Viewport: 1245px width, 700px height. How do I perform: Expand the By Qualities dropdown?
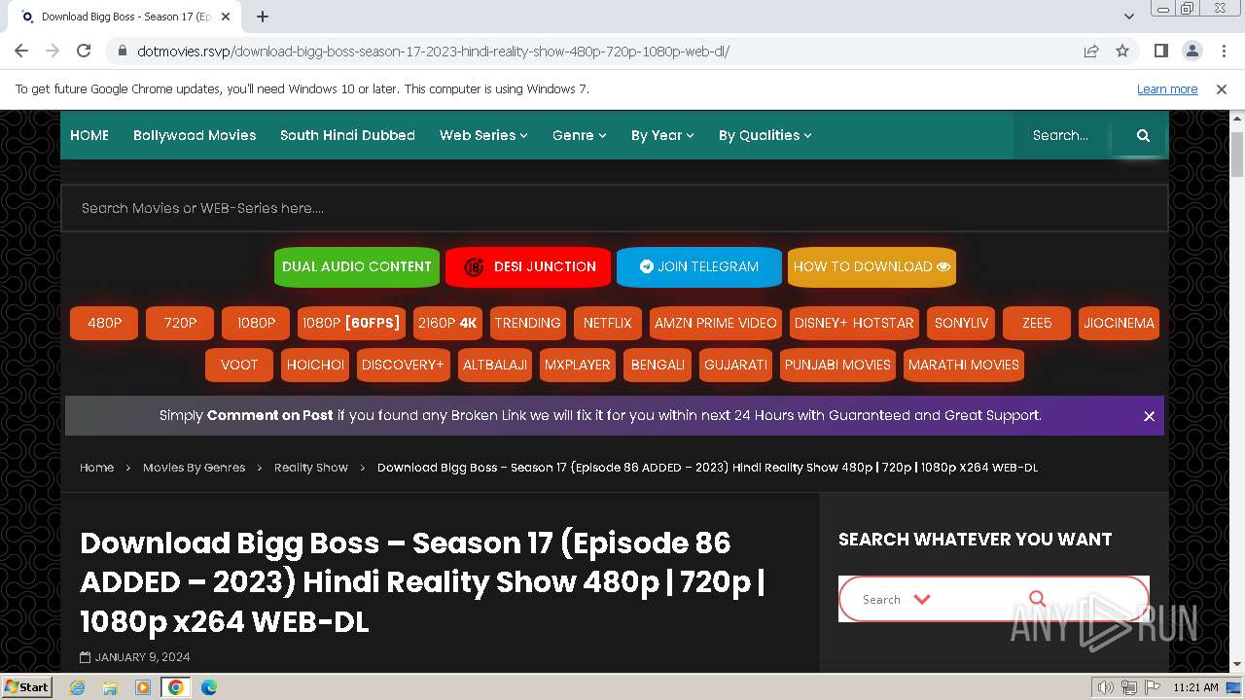click(765, 135)
